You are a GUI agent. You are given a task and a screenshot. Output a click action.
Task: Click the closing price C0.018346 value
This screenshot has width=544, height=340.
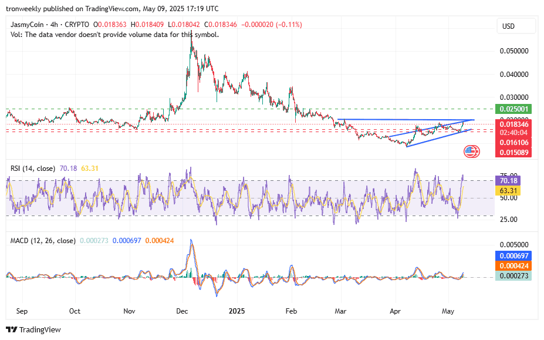tap(220, 25)
